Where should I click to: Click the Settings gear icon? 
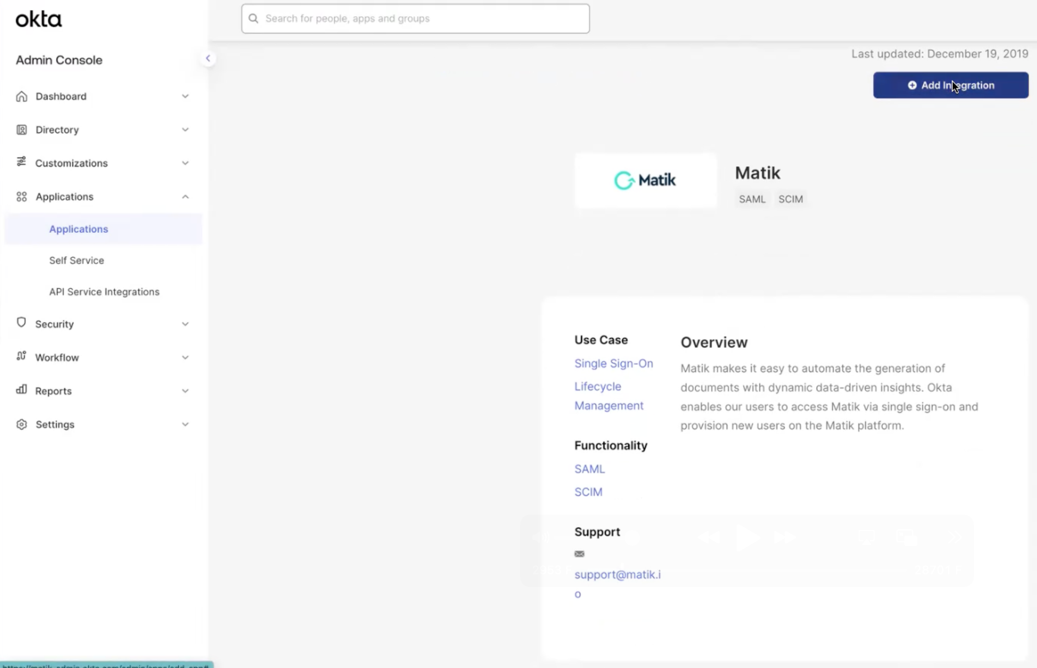pos(21,424)
